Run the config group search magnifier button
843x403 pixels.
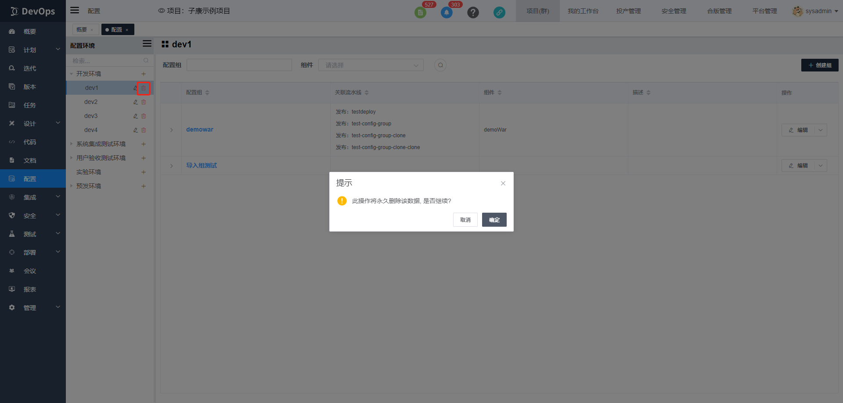point(440,65)
